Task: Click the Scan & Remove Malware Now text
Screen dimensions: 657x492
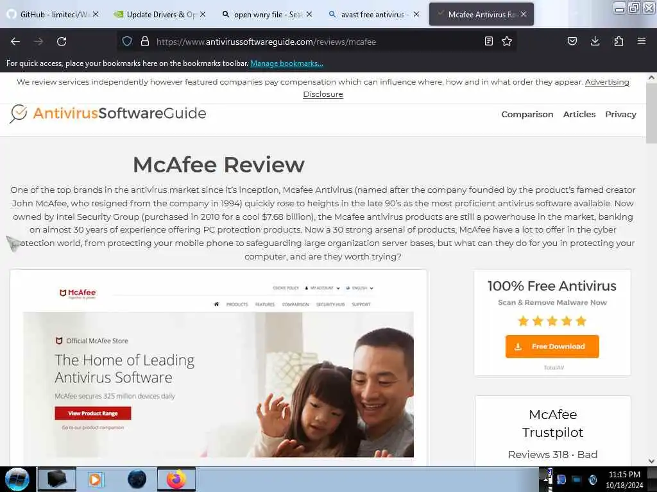Action: 552,302
